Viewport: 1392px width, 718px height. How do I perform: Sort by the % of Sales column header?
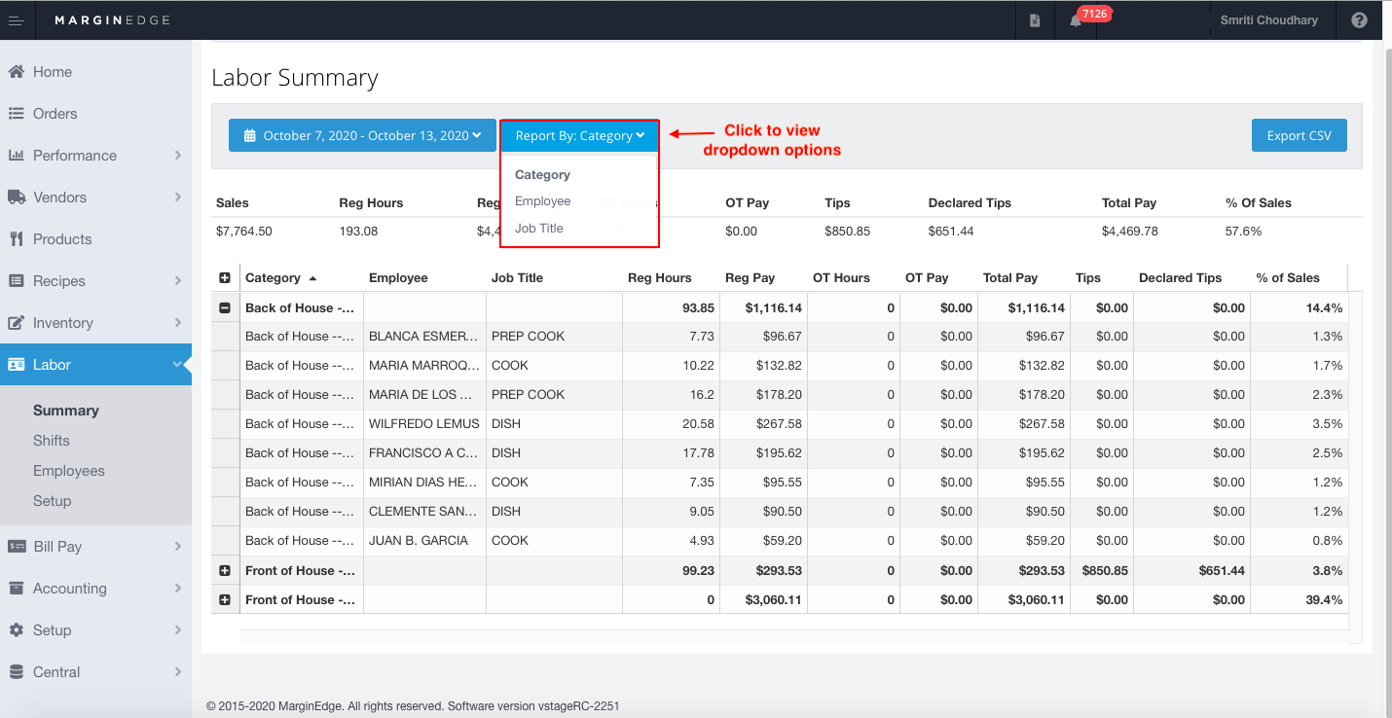1288,277
